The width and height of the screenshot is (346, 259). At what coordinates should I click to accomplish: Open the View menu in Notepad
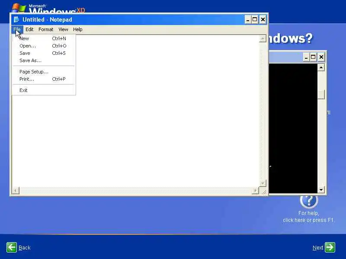63,29
